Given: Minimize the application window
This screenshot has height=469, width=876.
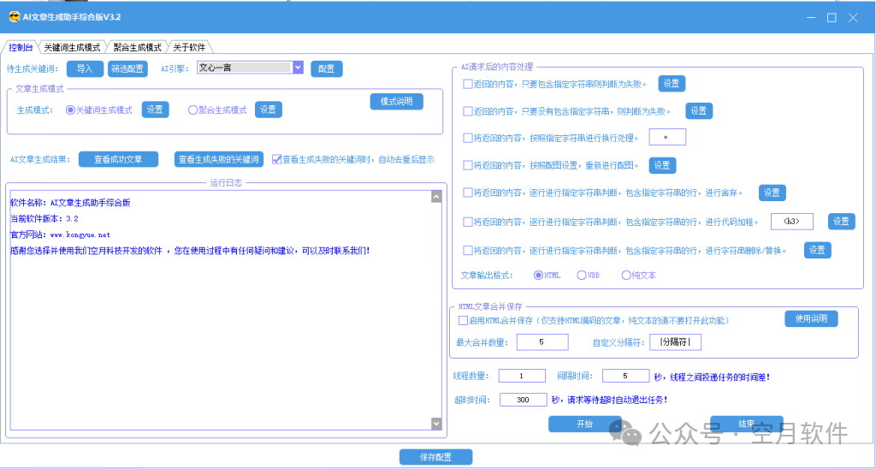Looking at the screenshot, I should pos(811,17).
